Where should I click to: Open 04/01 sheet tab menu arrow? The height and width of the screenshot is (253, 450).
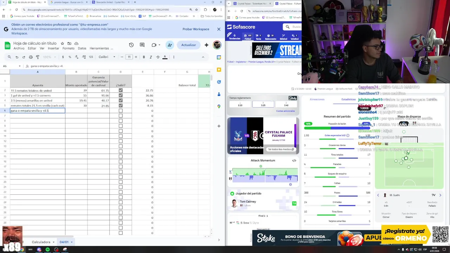pyautogui.click(x=71, y=242)
